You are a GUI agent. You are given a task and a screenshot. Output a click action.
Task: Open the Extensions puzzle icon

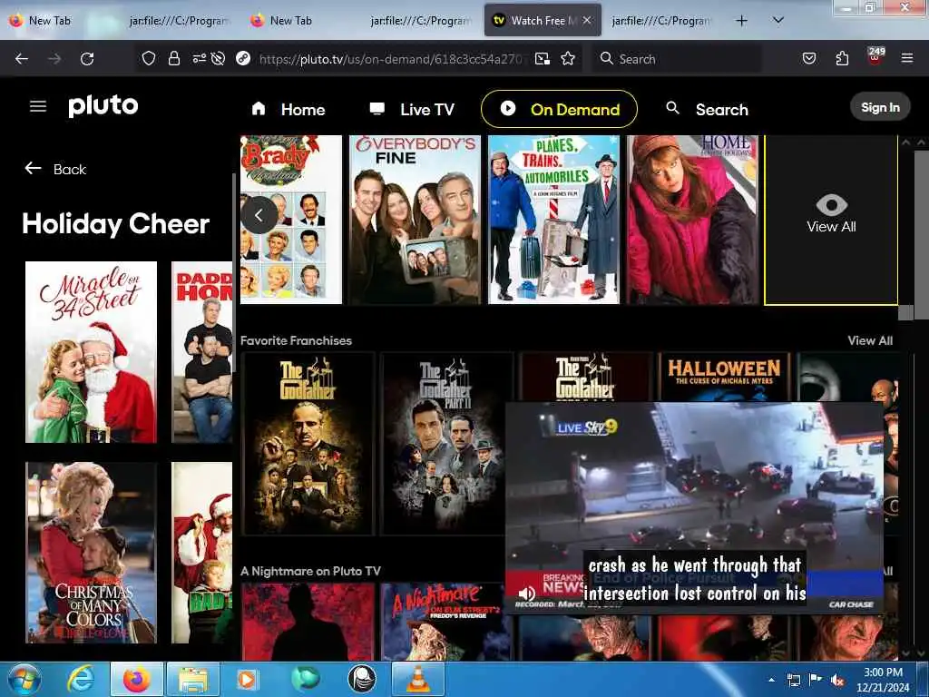[842, 58]
